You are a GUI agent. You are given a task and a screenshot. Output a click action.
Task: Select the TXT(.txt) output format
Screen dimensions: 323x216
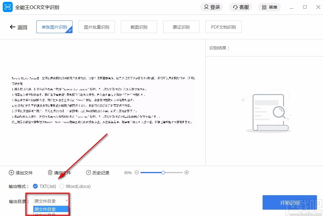(35, 186)
